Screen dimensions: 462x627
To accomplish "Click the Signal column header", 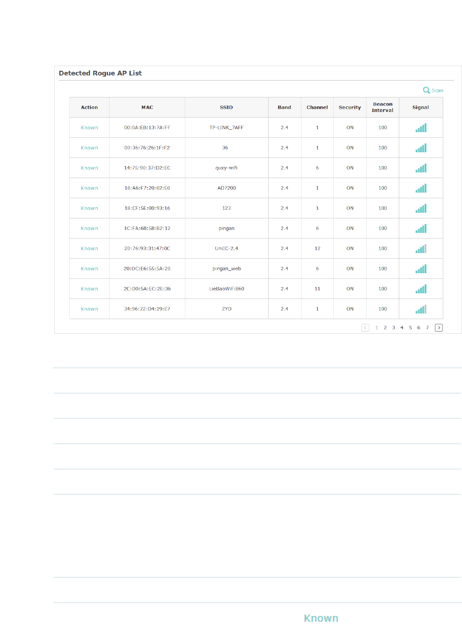I will 421,107.
